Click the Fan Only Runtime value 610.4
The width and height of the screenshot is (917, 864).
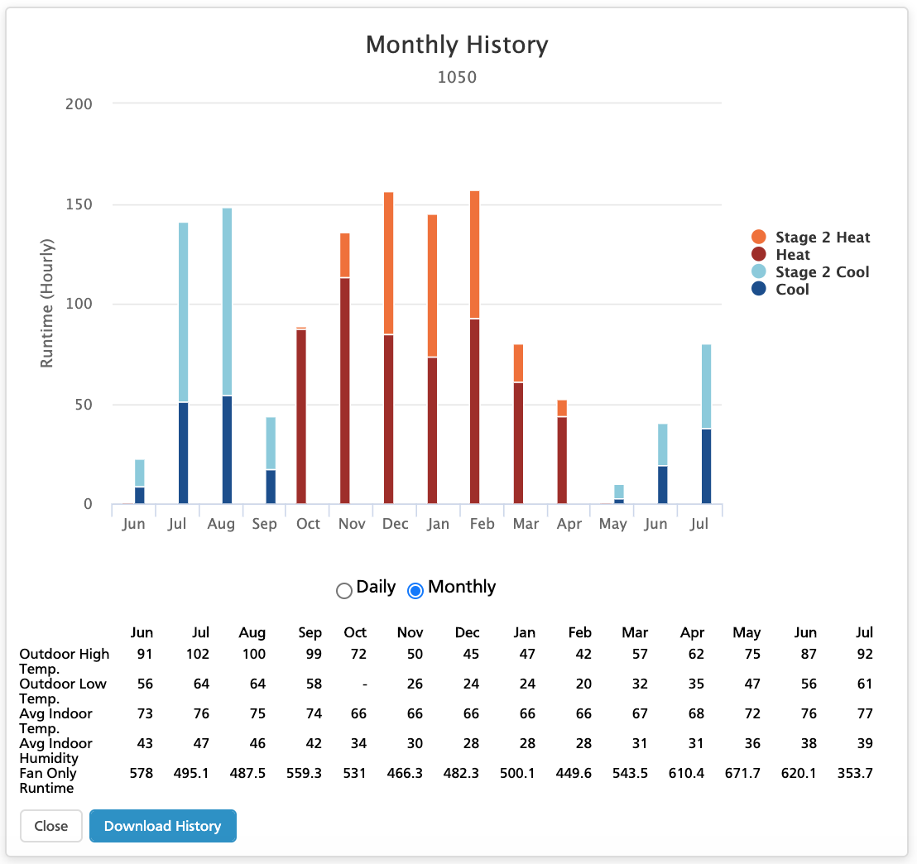(x=686, y=773)
